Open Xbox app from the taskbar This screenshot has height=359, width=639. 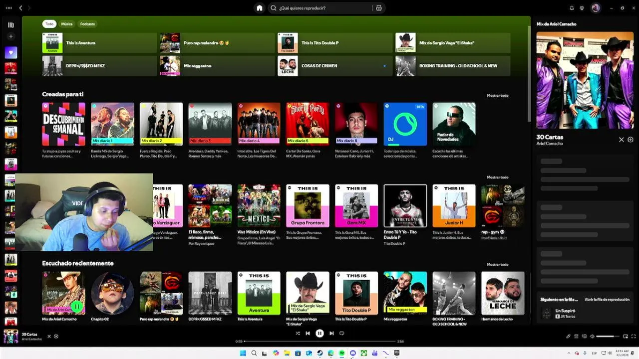tap(364, 353)
